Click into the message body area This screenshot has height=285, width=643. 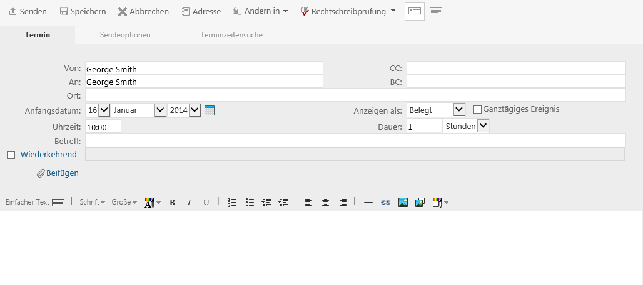321,248
